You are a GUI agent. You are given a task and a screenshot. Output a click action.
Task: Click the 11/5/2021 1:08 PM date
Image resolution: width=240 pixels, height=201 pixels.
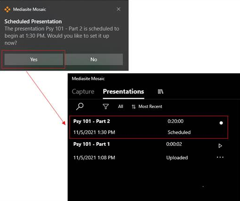[x=94, y=158]
